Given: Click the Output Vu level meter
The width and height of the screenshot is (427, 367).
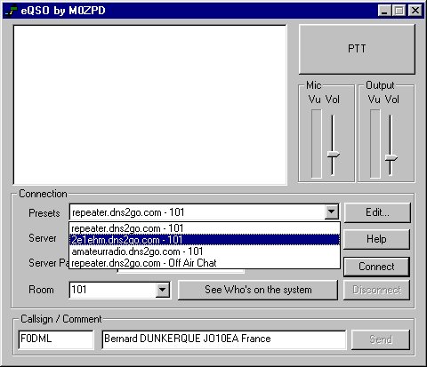Looking at the screenshot, I should click(x=375, y=144).
